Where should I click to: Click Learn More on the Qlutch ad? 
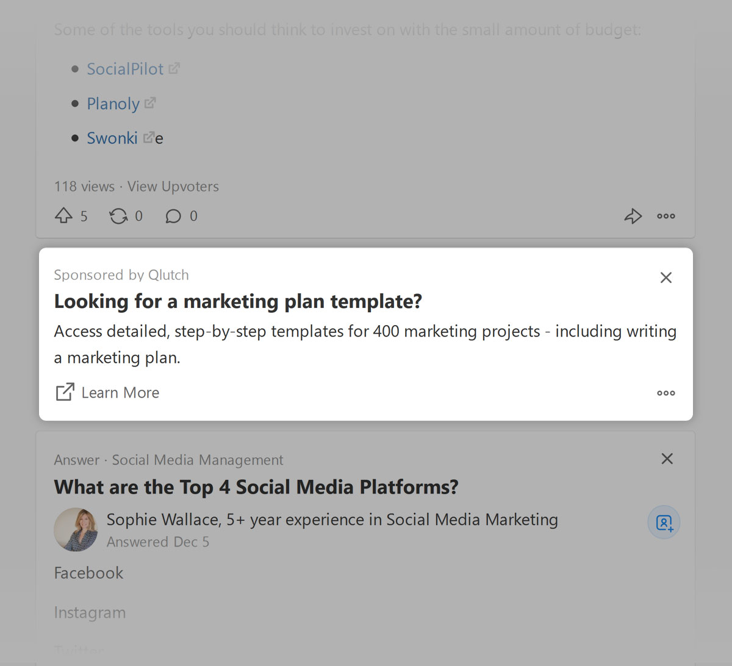(x=120, y=393)
